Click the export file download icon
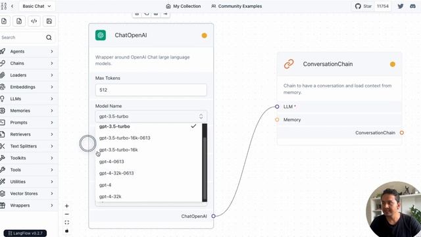Image resolution: width=421 pixels, height=237 pixels. (x=19, y=21)
